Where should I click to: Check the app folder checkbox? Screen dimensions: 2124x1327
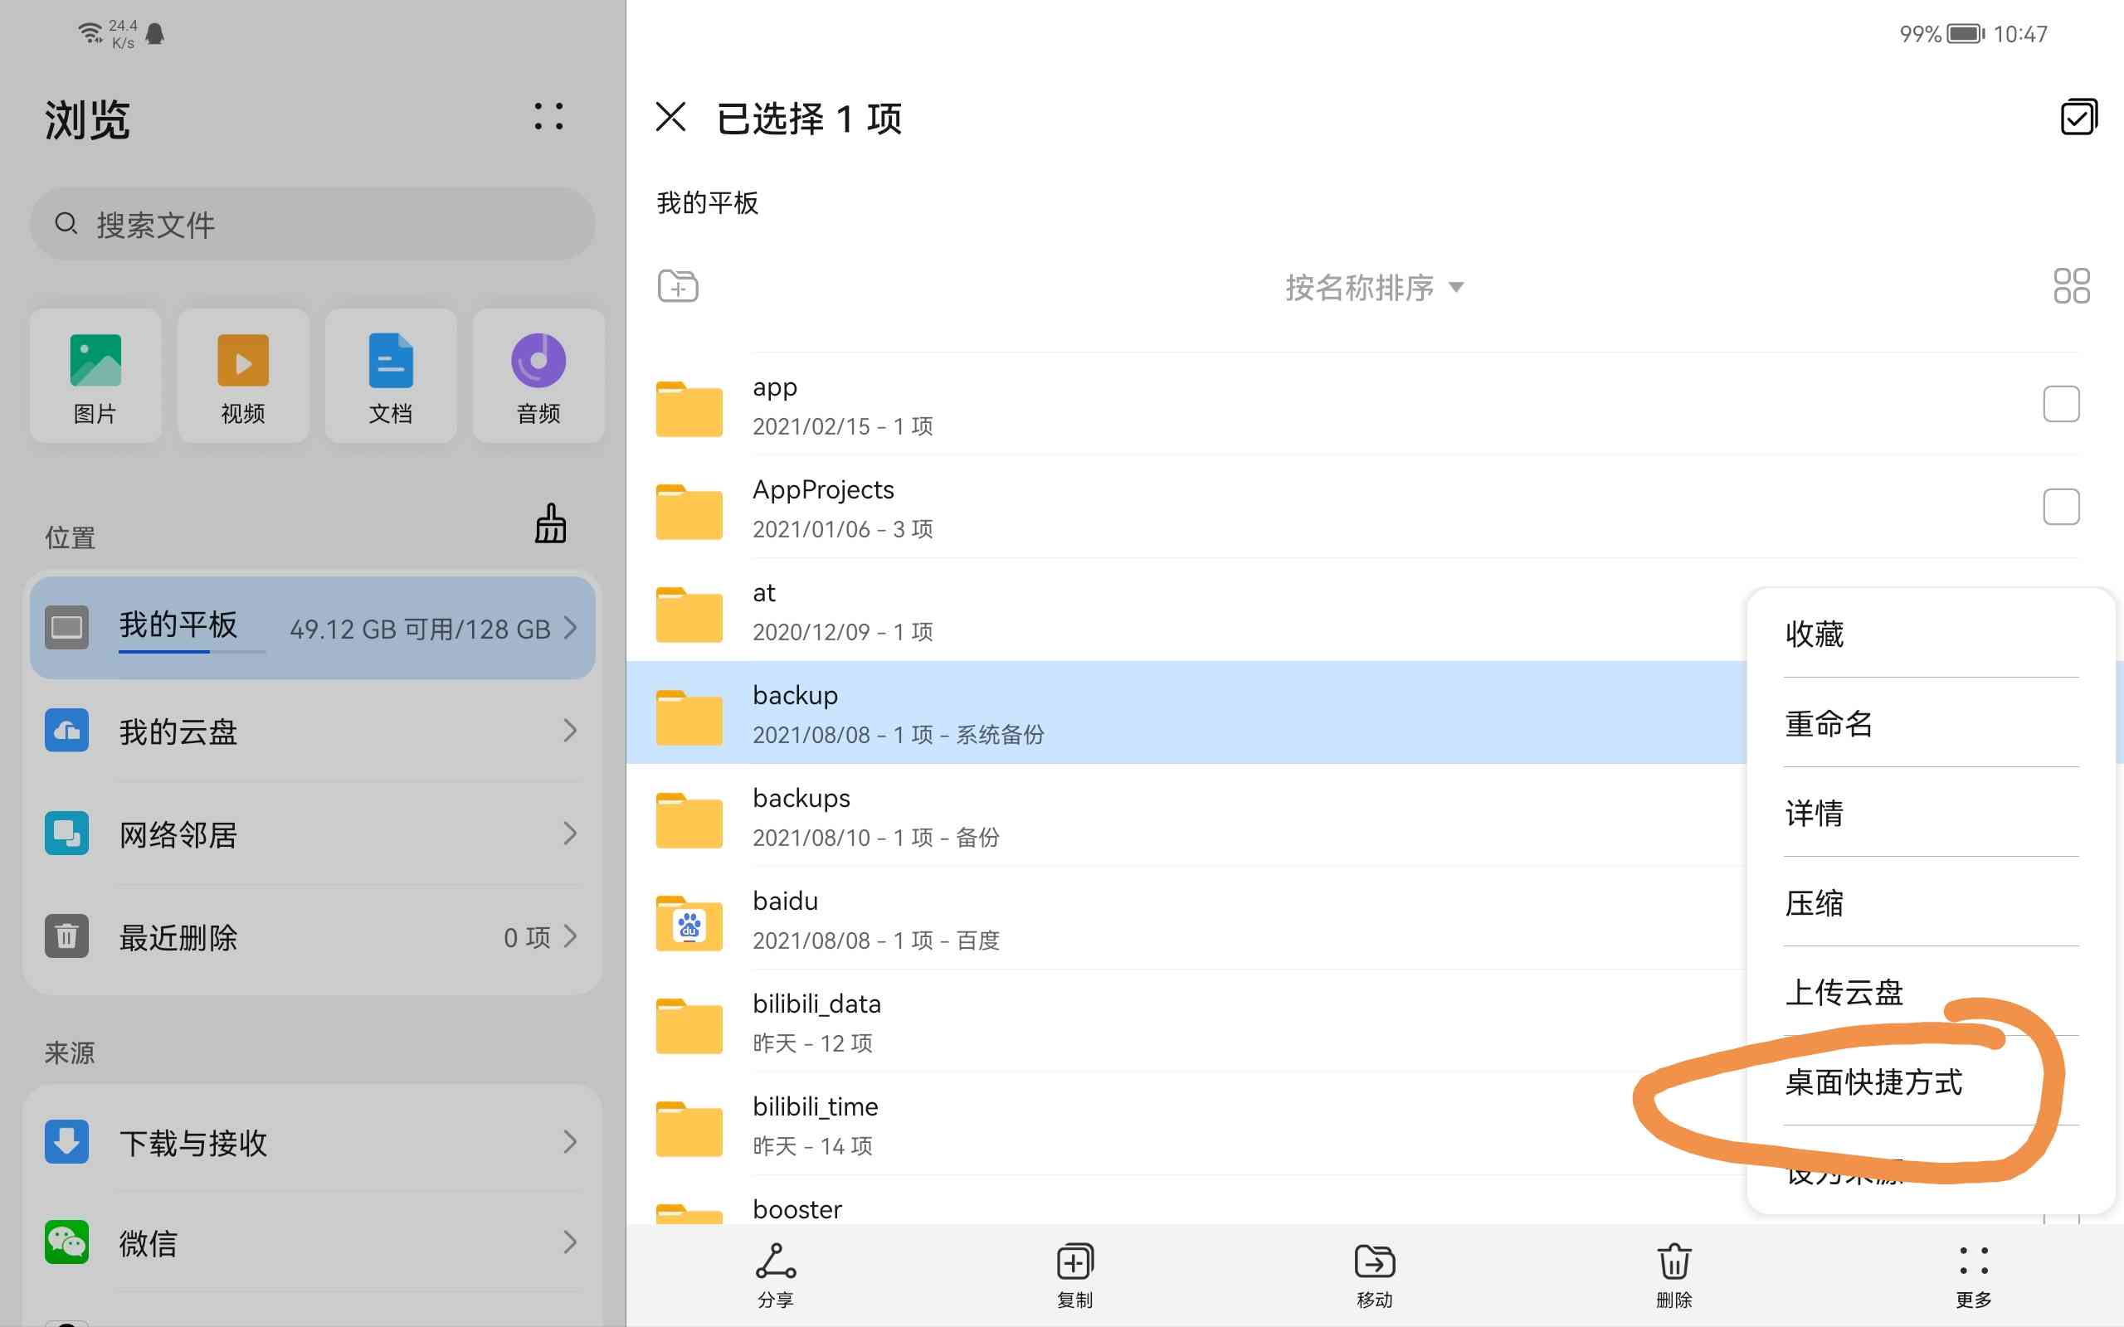click(2061, 404)
